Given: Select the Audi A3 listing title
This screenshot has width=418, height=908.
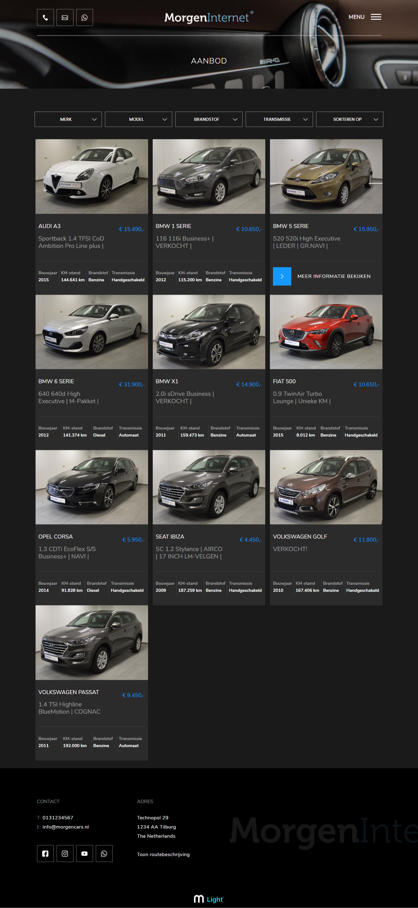Looking at the screenshot, I should pos(50,226).
